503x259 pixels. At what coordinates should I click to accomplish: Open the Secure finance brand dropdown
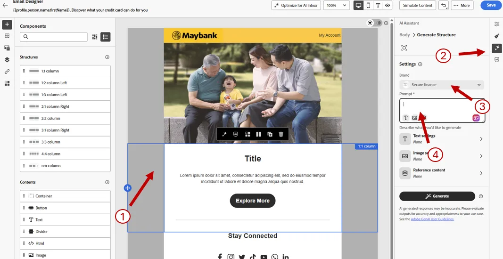pyautogui.click(x=442, y=85)
